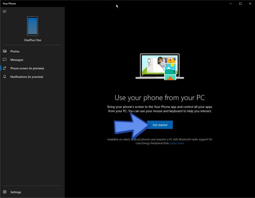Click the OnePlus One phone image
The image size is (255, 198).
33,26
